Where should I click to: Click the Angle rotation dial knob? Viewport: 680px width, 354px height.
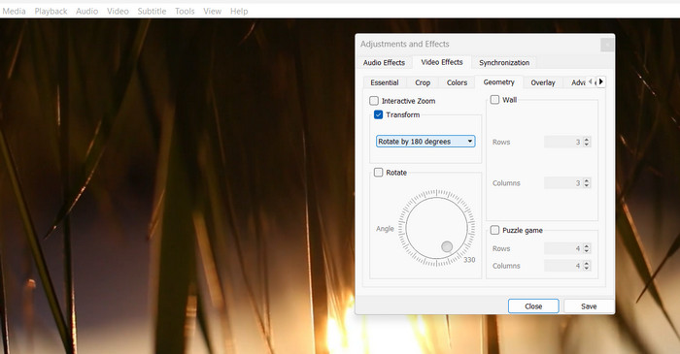click(x=447, y=246)
